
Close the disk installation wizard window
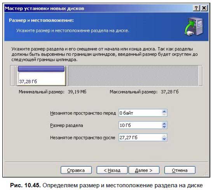point(204,8)
